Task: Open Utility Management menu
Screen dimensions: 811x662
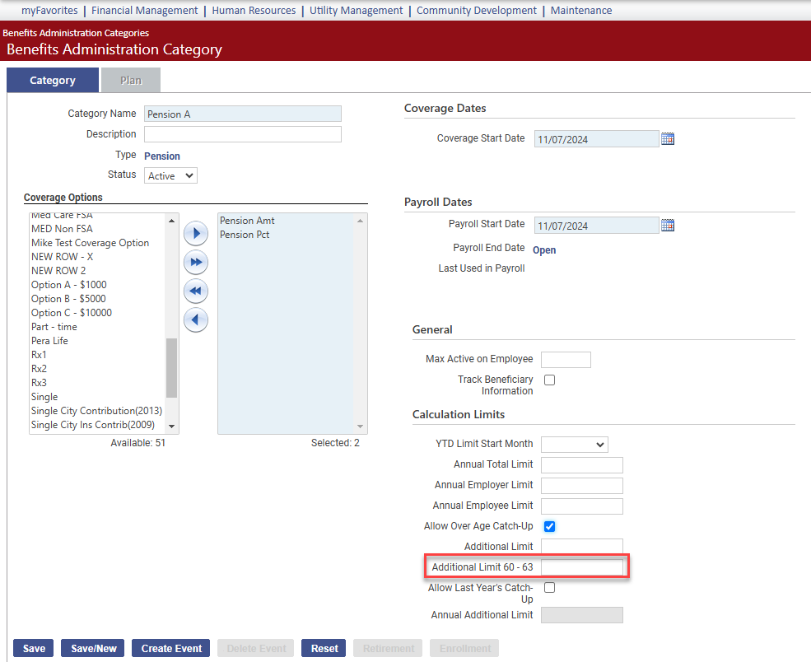Action: click(x=357, y=11)
